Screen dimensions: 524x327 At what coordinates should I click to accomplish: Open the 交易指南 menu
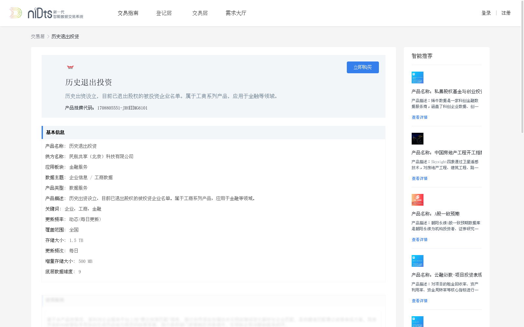coord(128,13)
